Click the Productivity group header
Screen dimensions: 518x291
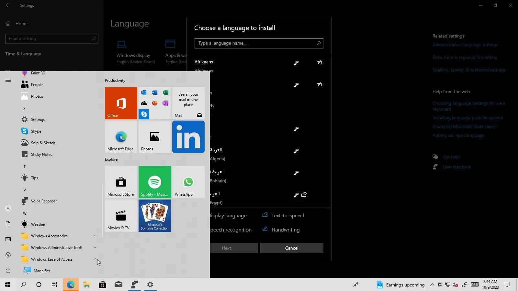[115, 81]
